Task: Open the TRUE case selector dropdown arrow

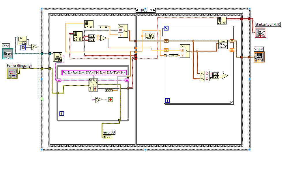Action: point(151,10)
